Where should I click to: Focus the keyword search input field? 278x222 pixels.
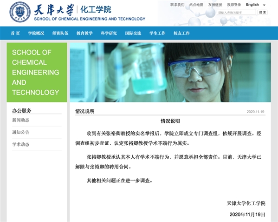pos(236,13)
